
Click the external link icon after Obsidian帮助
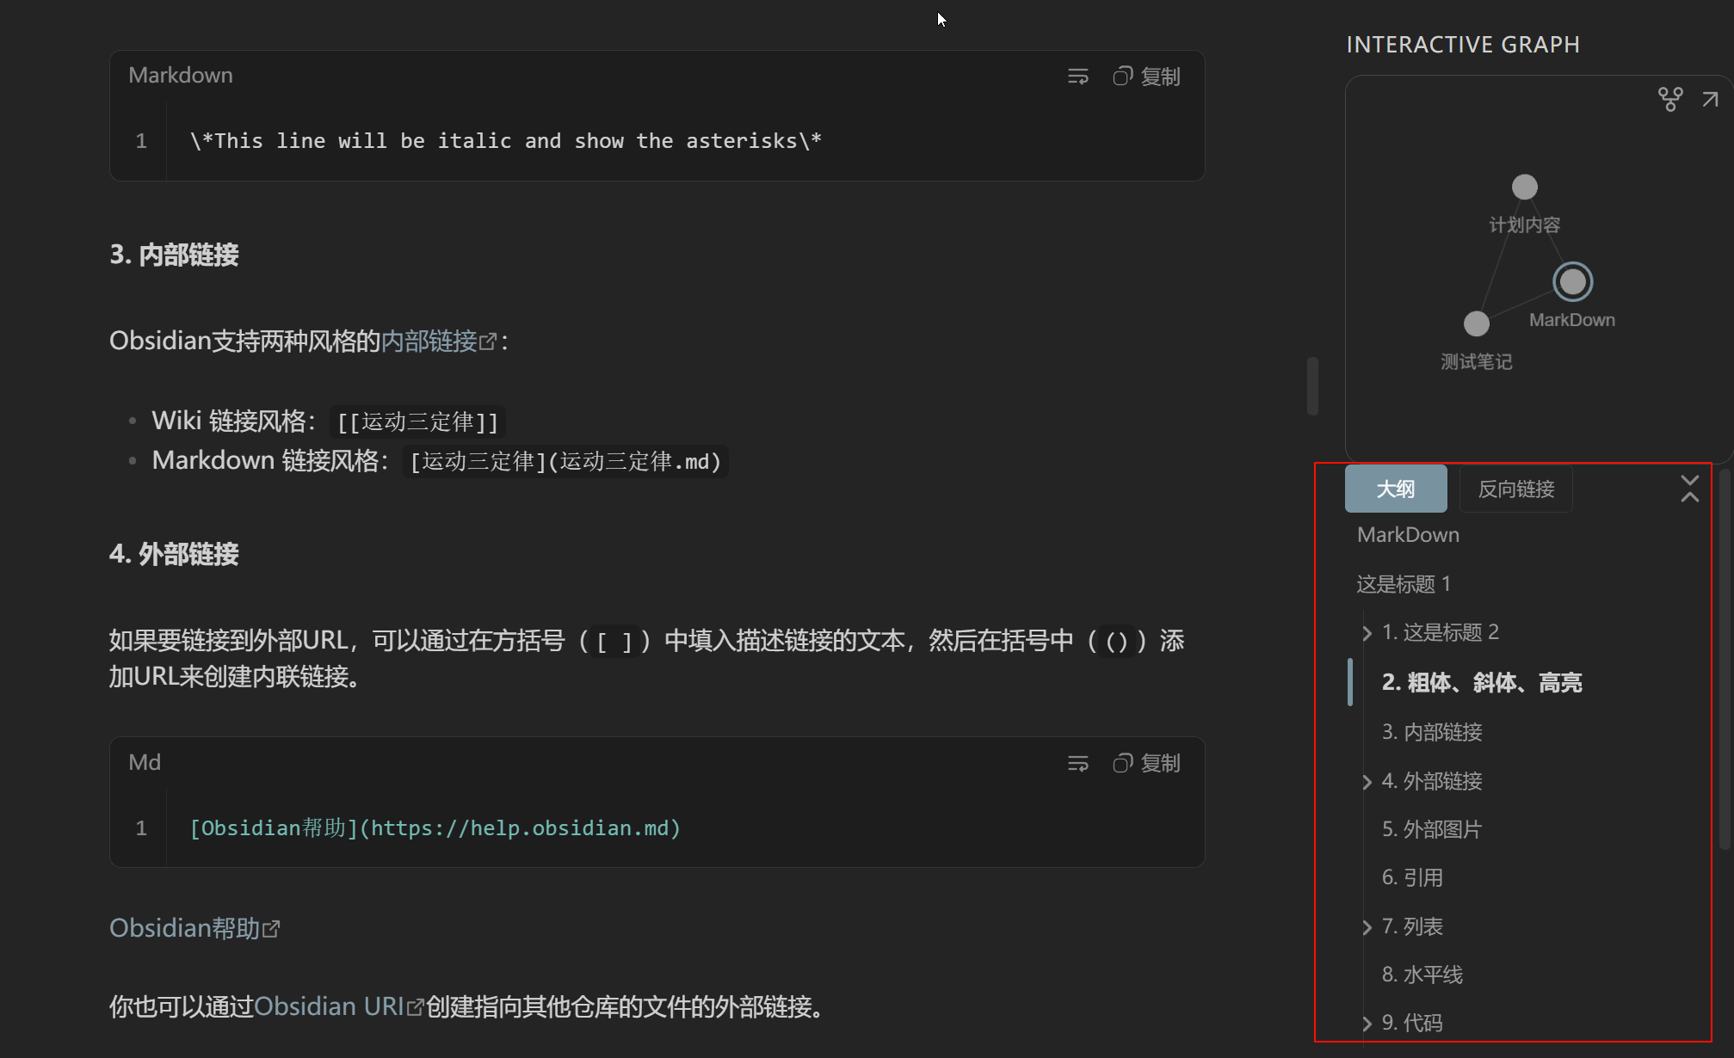(273, 927)
